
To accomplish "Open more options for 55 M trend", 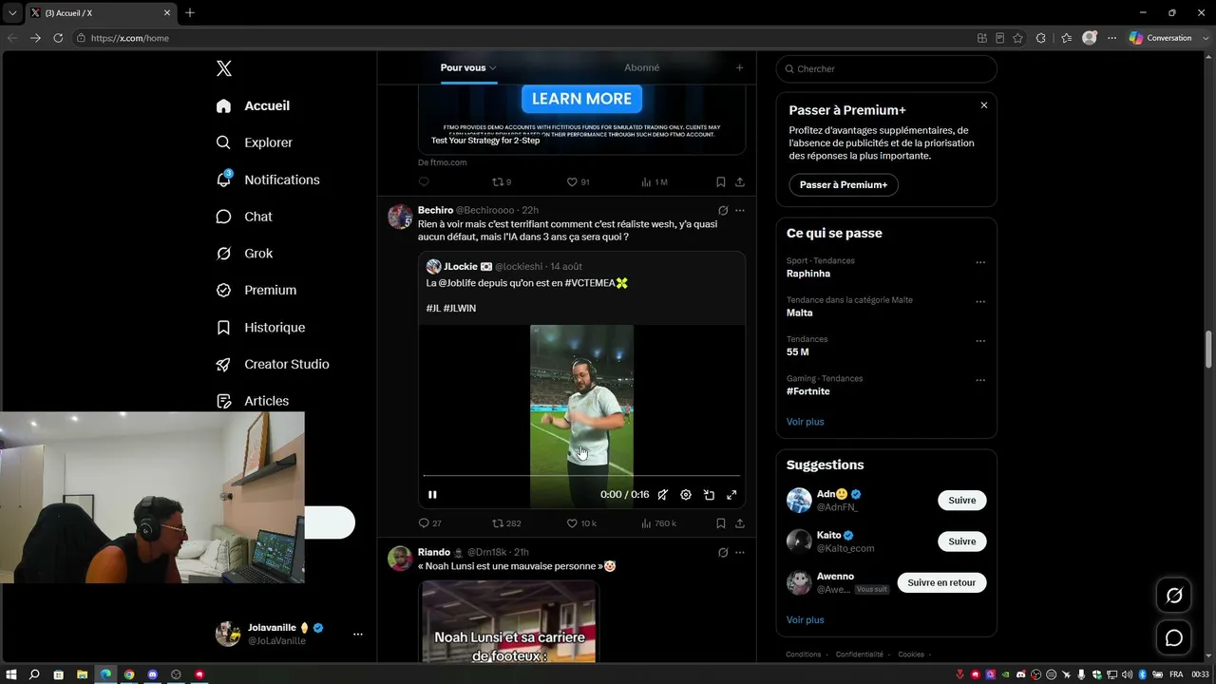I will [980, 341].
